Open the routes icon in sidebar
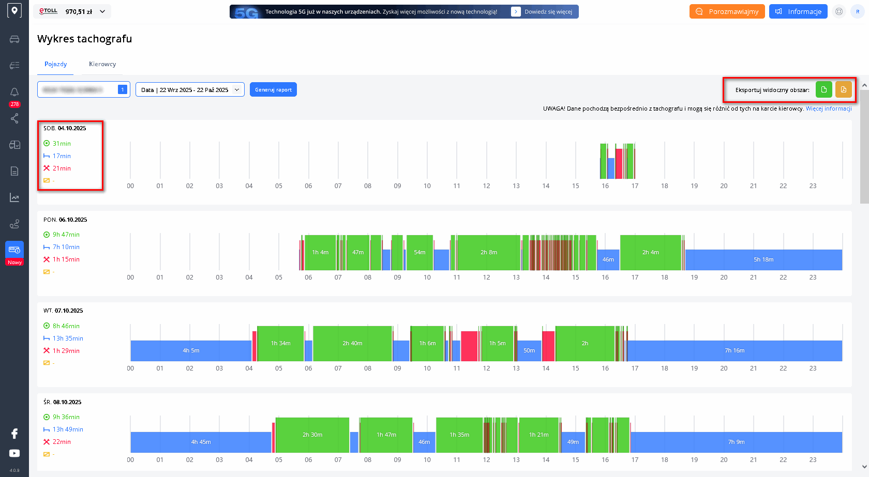The height and width of the screenshot is (477, 869). [x=14, y=224]
